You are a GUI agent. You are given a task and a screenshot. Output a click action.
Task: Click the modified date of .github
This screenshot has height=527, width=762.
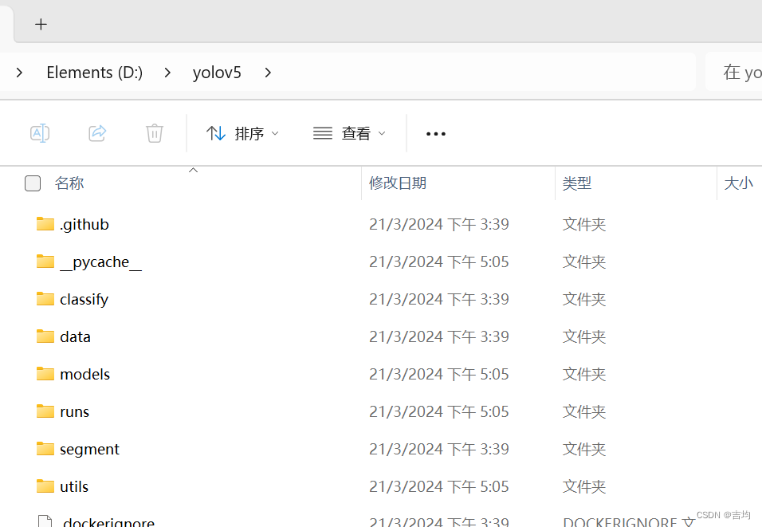[x=439, y=224]
